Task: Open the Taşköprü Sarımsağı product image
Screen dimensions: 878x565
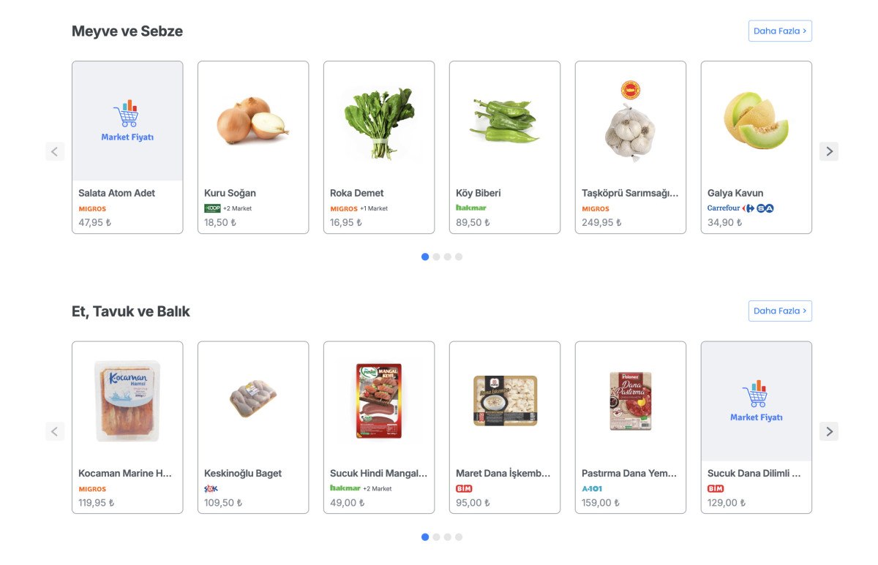Action: pyautogui.click(x=630, y=121)
